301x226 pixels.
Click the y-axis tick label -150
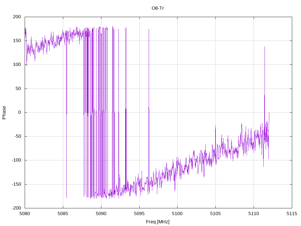click(16, 184)
